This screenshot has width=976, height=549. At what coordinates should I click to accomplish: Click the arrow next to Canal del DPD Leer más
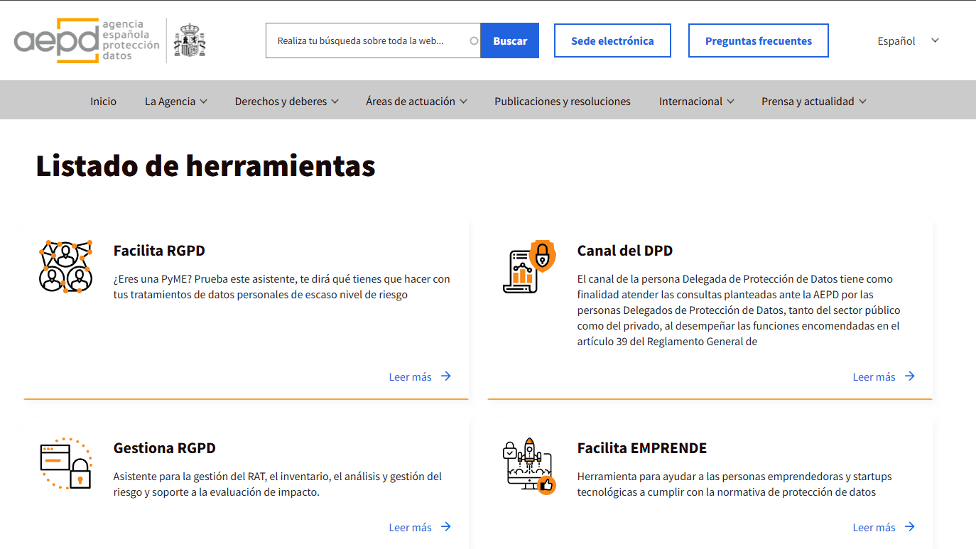(x=910, y=376)
